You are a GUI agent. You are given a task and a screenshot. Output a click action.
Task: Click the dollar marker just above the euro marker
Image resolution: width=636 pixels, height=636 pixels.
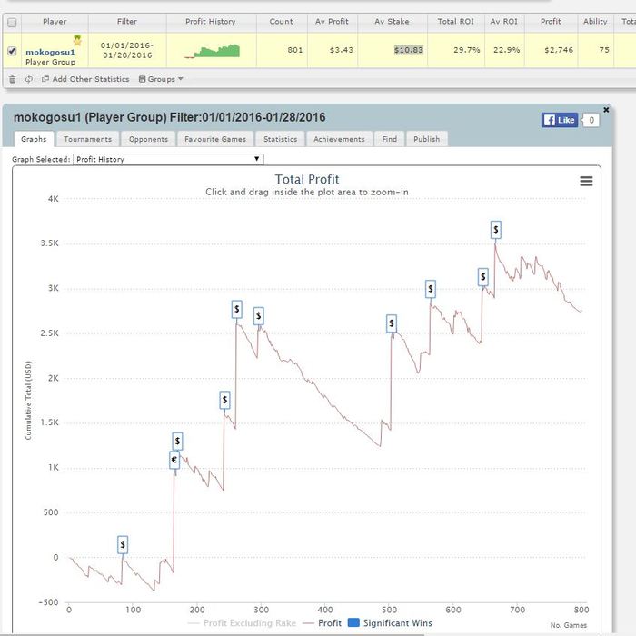(177, 442)
